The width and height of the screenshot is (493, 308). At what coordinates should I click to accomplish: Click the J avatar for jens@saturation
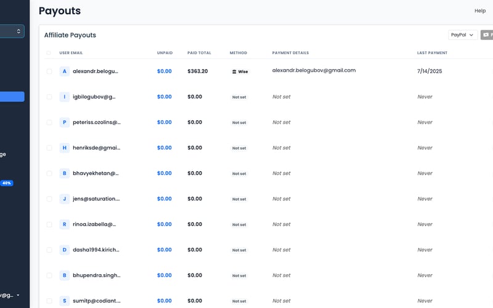pyautogui.click(x=65, y=198)
